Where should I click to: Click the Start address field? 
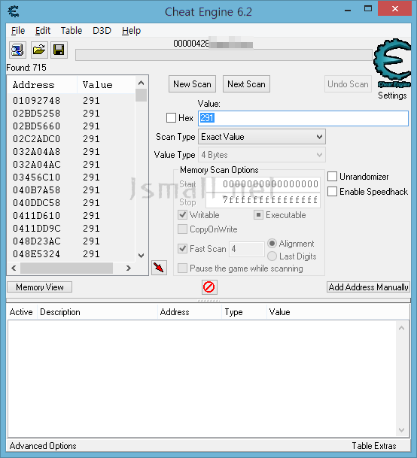pos(263,184)
